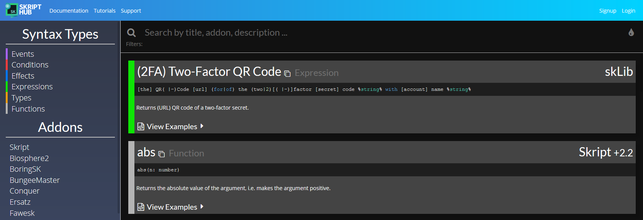The image size is (643, 220).
Task: Select the Ersatz addon
Action: click(20, 202)
